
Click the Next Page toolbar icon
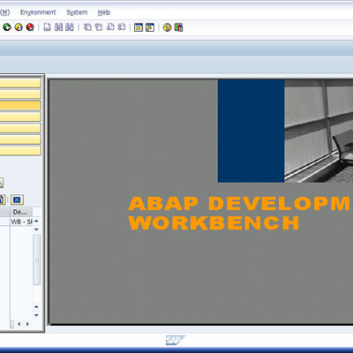pos(110,27)
